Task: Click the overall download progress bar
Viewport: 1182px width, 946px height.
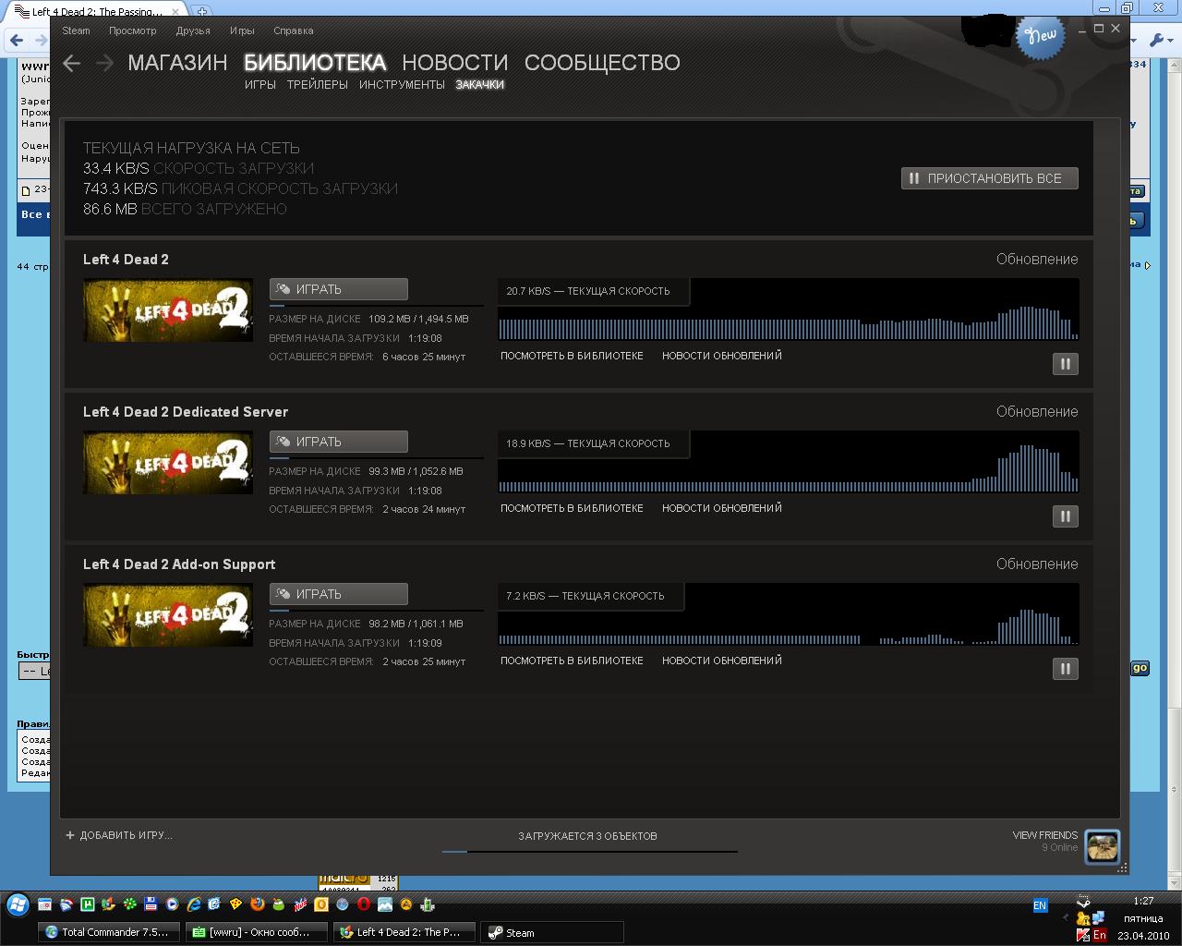Action: [x=589, y=851]
